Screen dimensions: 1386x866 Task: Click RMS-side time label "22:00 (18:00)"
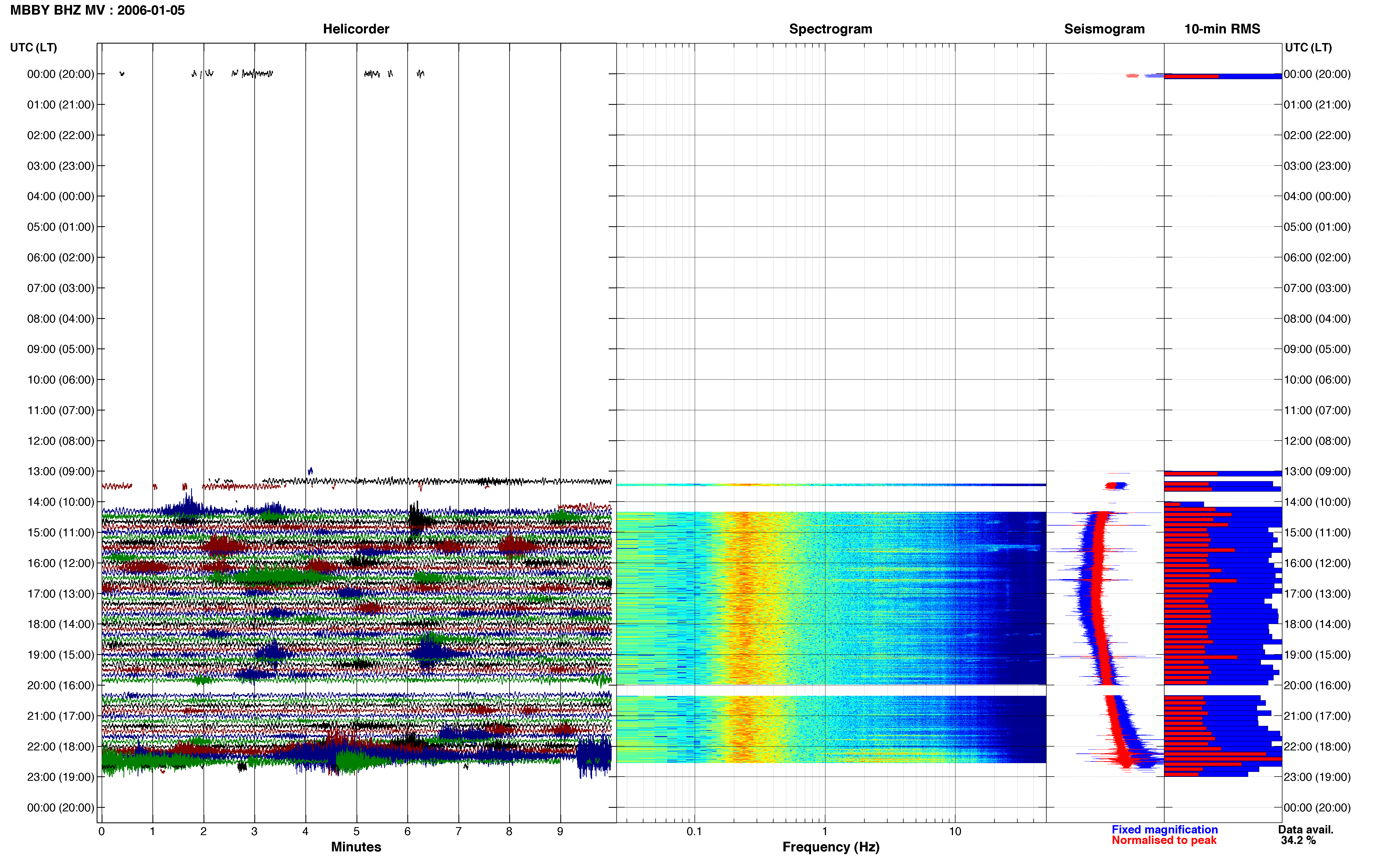[1317, 747]
